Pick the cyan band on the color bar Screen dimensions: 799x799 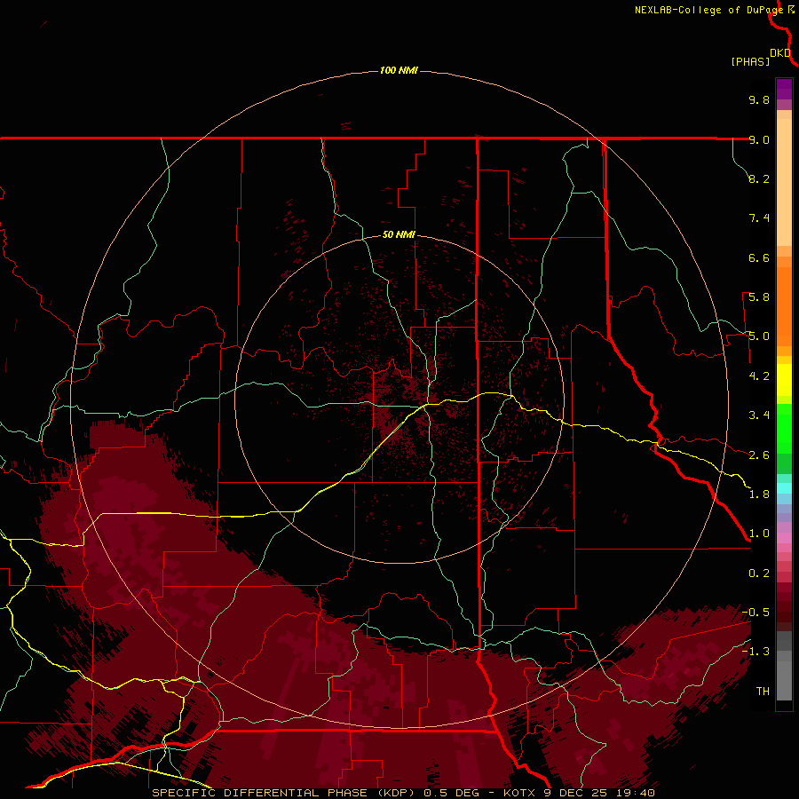click(784, 488)
